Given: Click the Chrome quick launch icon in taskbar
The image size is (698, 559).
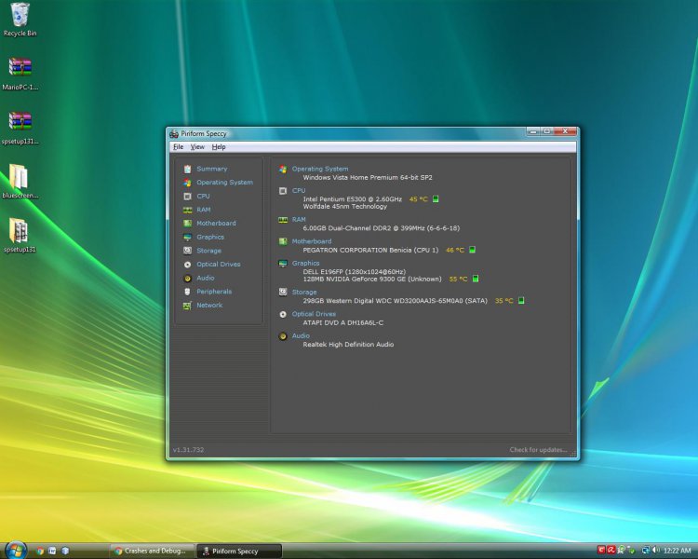Looking at the screenshot, I should pyautogui.click(x=40, y=551).
